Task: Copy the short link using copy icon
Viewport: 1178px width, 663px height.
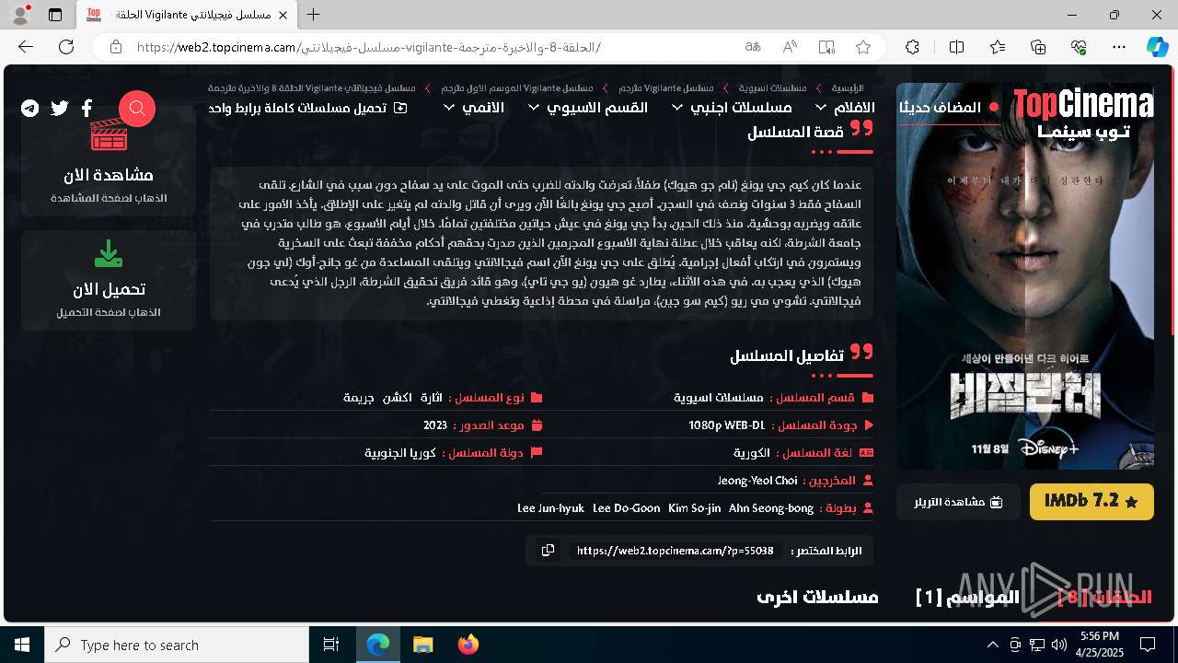Action: coord(548,551)
